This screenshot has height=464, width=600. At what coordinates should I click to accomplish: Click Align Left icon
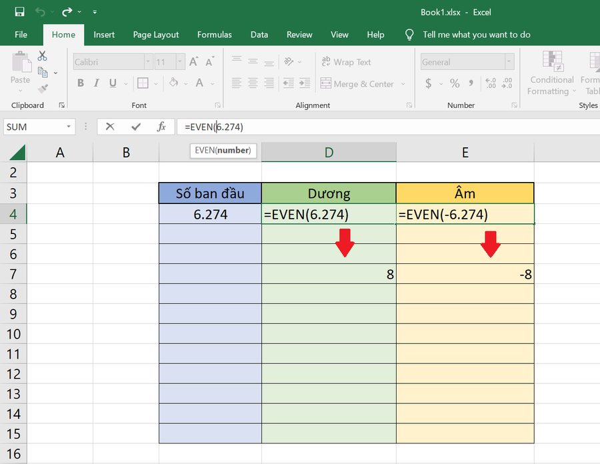pos(237,83)
